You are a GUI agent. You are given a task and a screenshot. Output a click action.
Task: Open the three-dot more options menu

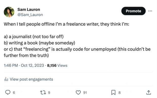(150, 11)
